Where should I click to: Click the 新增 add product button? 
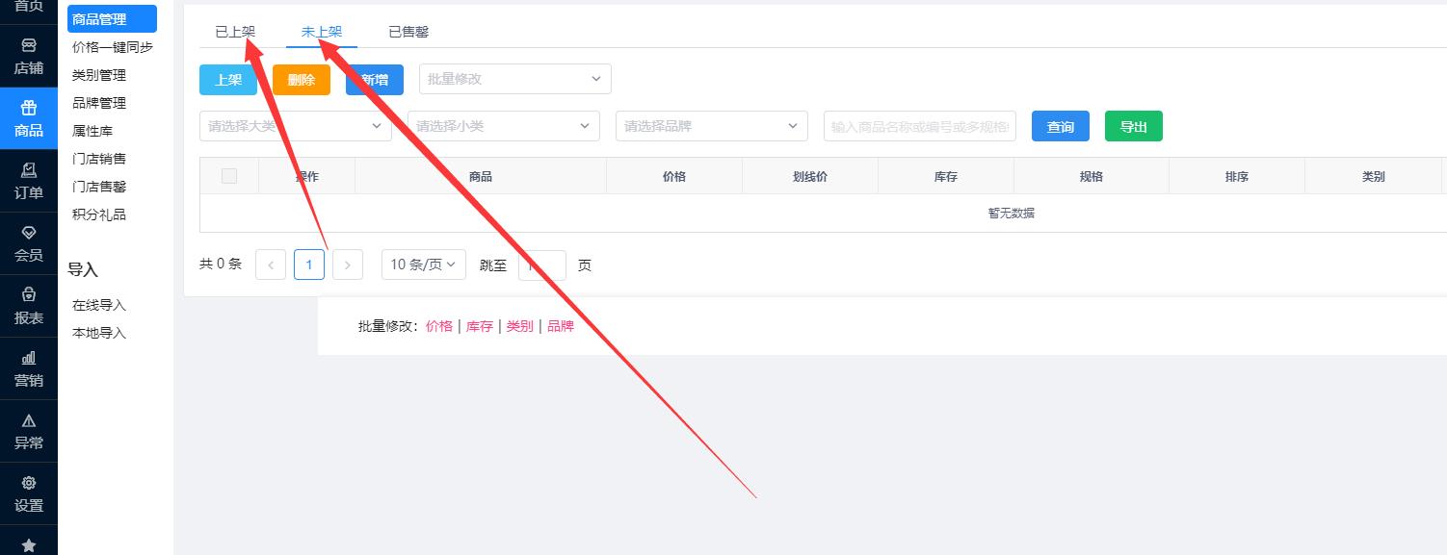point(374,81)
